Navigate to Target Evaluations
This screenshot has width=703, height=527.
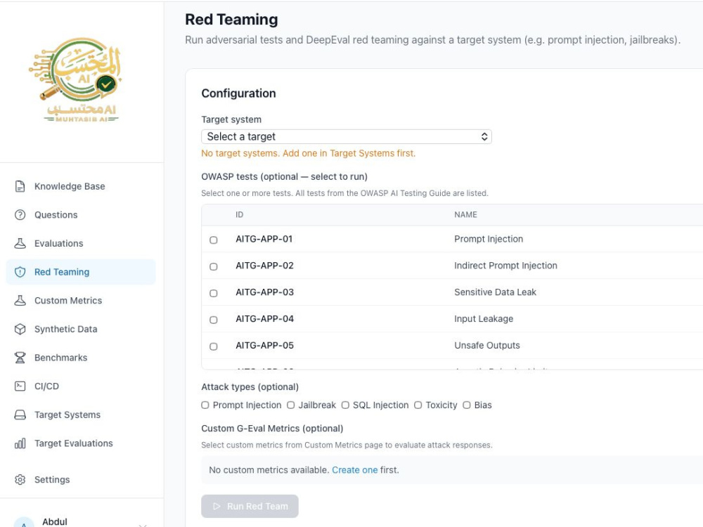tap(81, 443)
